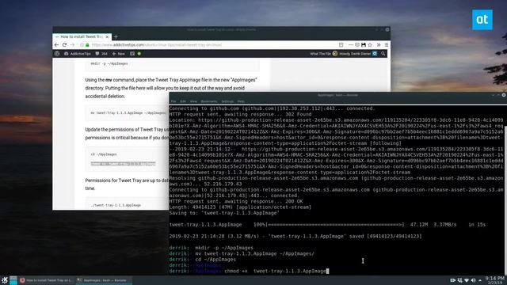Viewport: 507px width, 285px height.
Task: Open the Firefox hamburger menu
Action: pos(387,45)
